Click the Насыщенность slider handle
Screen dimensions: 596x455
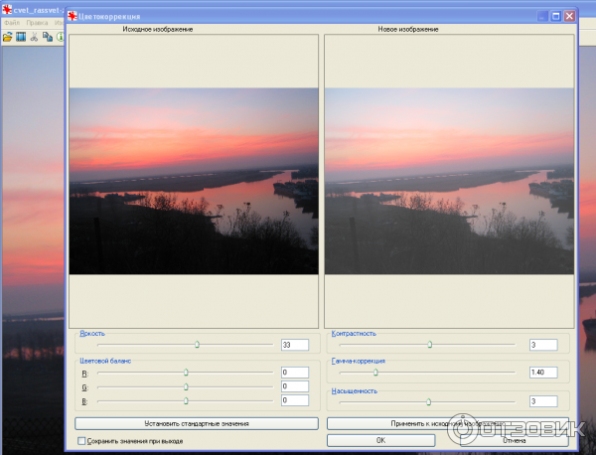pyautogui.click(x=428, y=401)
